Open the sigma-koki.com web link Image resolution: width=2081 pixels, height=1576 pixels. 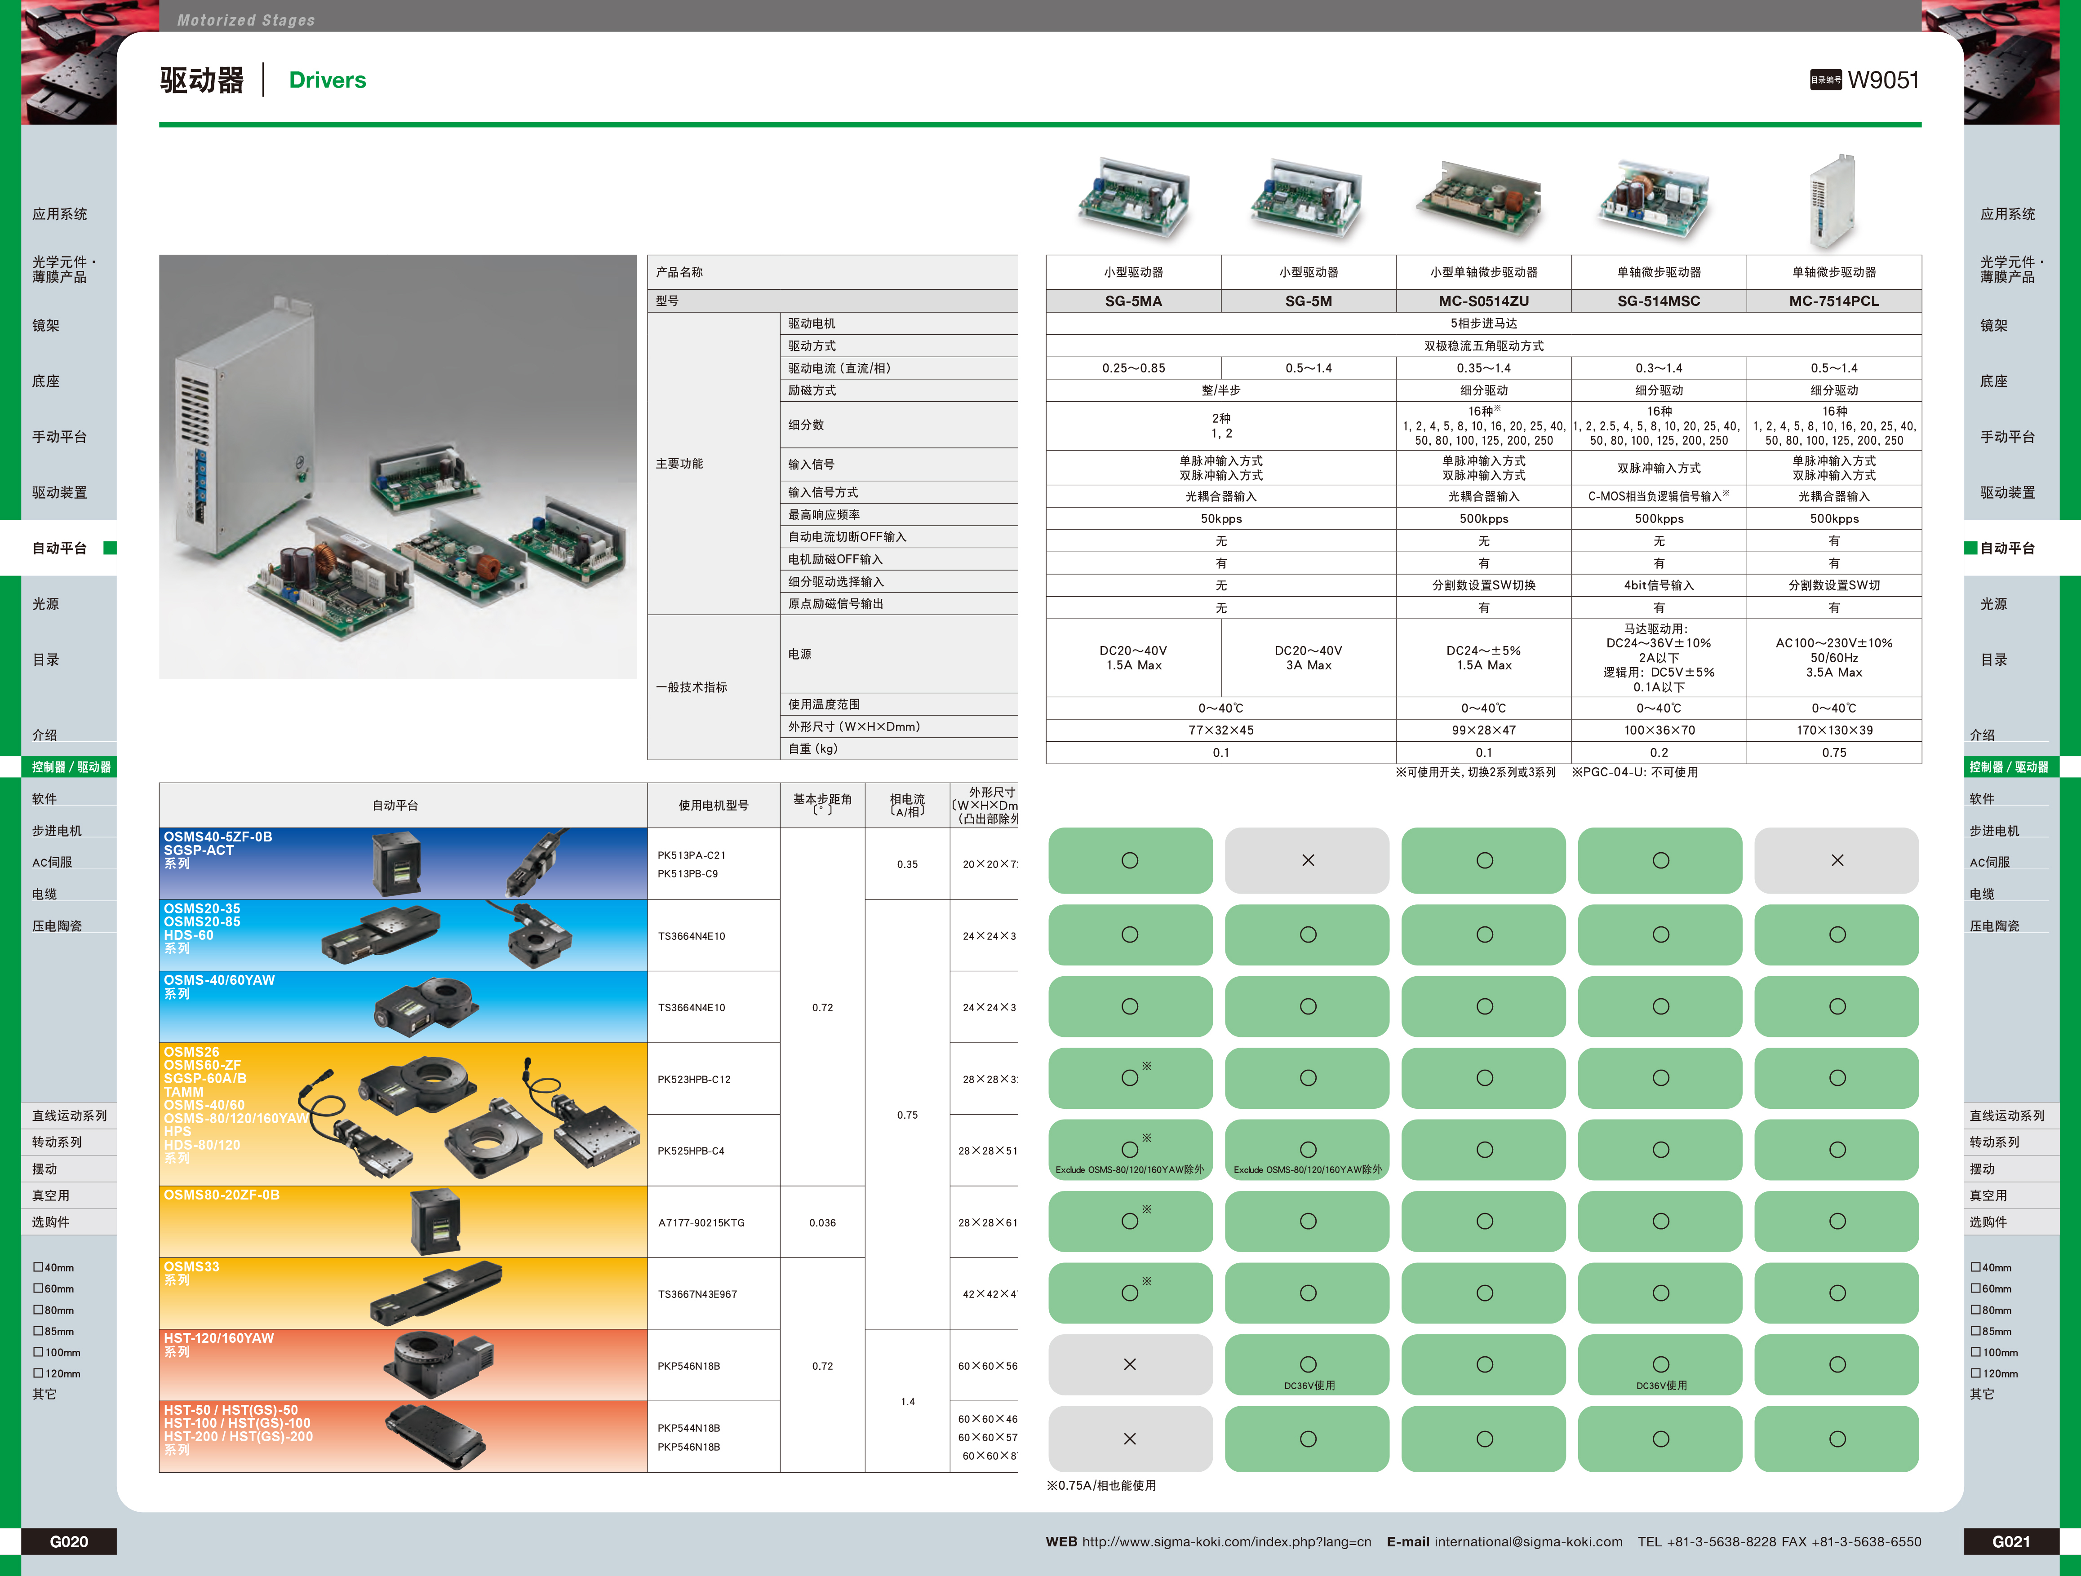click(1226, 1542)
